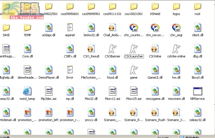Select the mp.dll file icon
This screenshot has width=215, height=138.
pyautogui.click(x=70, y=91)
